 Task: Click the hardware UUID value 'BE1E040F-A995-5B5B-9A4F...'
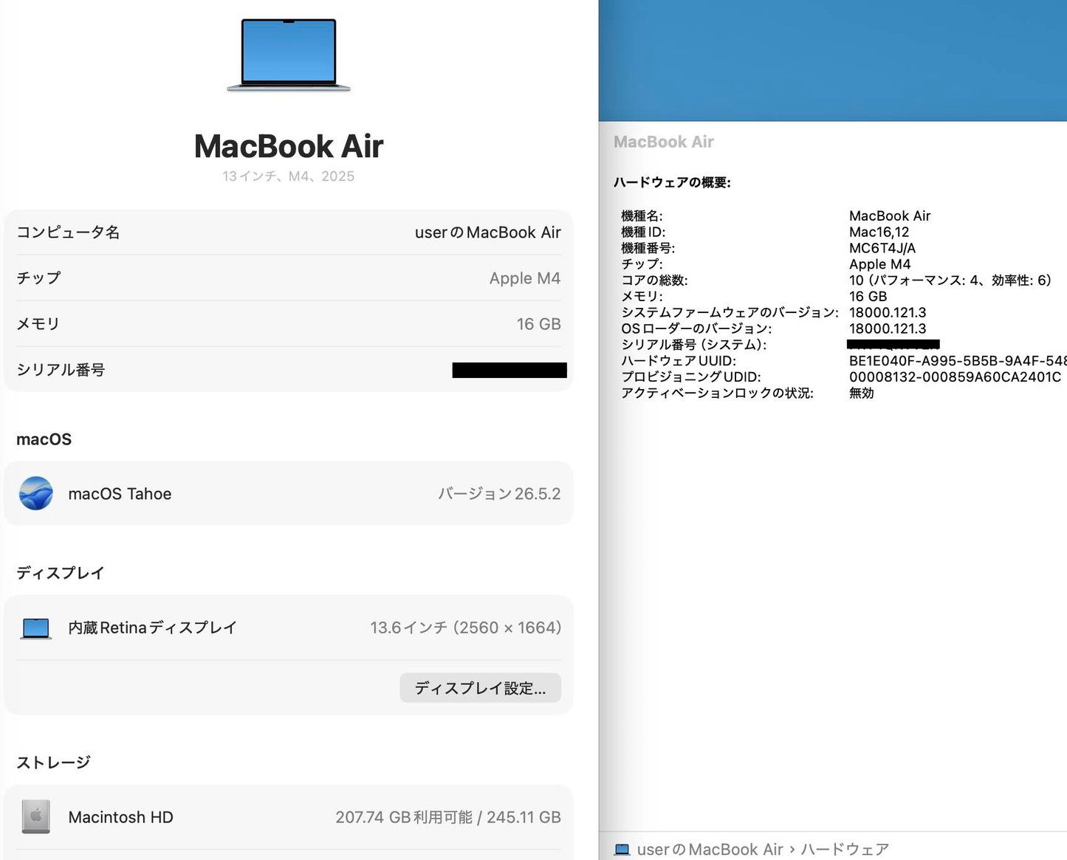pos(958,361)
